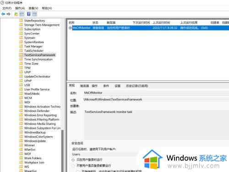Select Windows Media Sharing in the tree

40,123
